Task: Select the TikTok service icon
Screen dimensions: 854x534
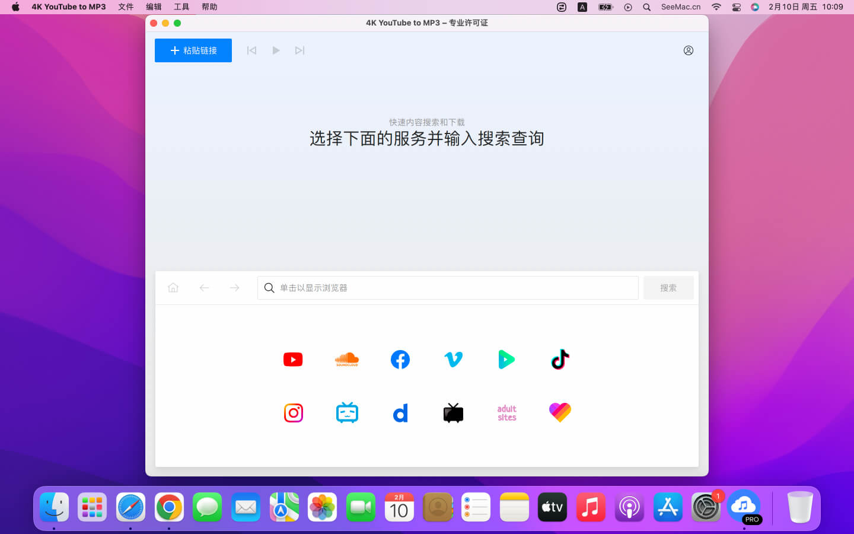Action: (560, 360)
